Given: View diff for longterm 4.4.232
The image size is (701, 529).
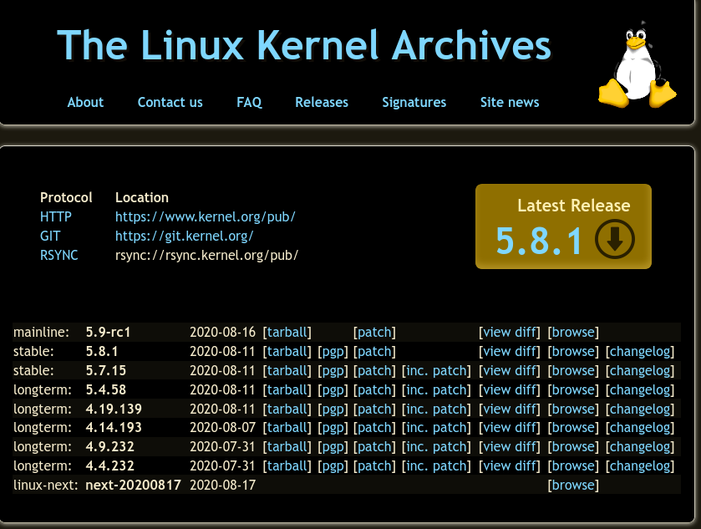Looking at the screenshot, I should [510, 466].
